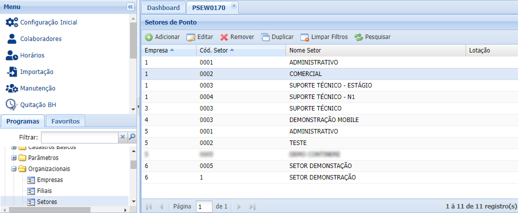
Task: Click the Remover red X icon
Action: click(x=224, y=37)
